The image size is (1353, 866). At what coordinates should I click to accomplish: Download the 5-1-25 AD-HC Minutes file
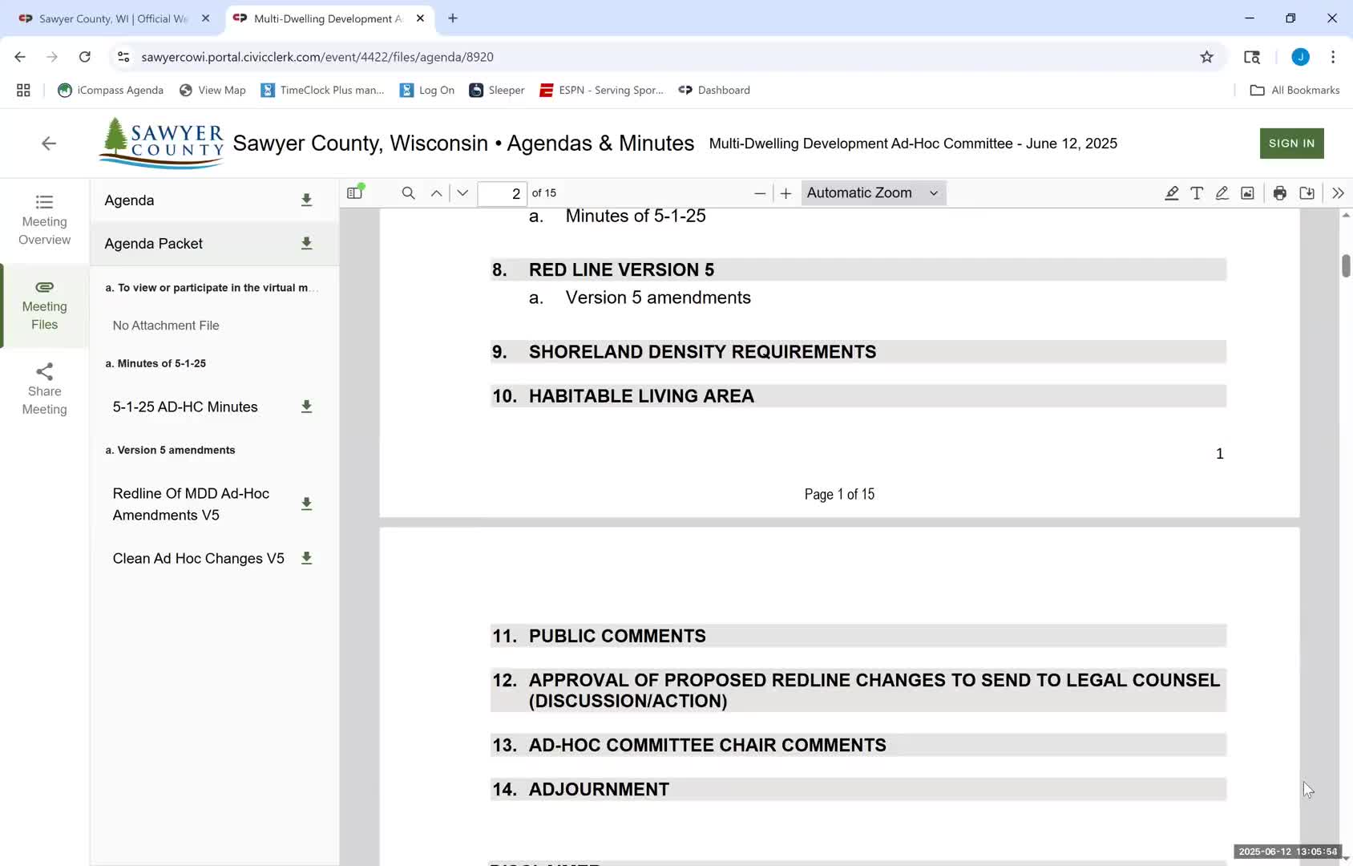coord(306,407)
